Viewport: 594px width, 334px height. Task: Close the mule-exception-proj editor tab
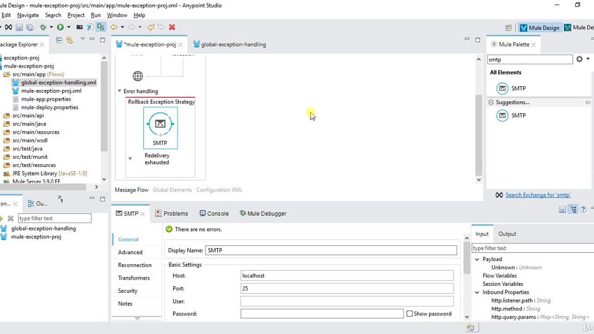[x=180, y=45]
